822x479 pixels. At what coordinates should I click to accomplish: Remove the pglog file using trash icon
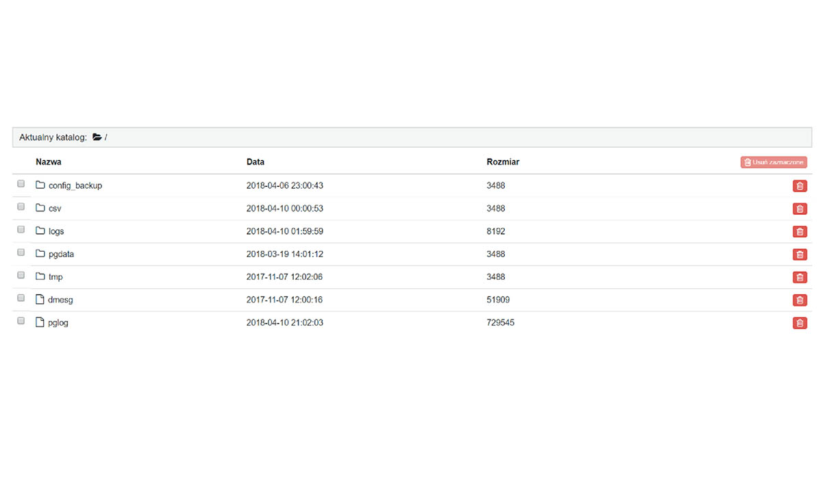799,323
